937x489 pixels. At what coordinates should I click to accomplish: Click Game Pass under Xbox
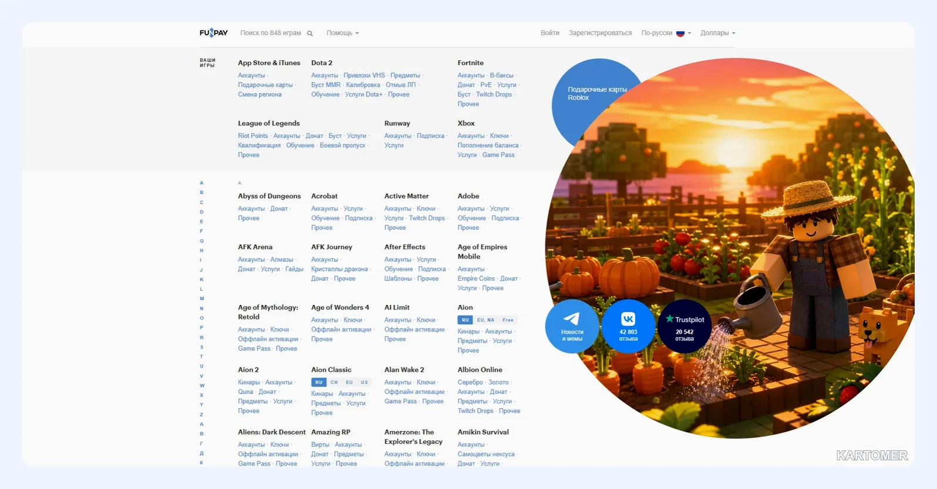coord(498,155)
